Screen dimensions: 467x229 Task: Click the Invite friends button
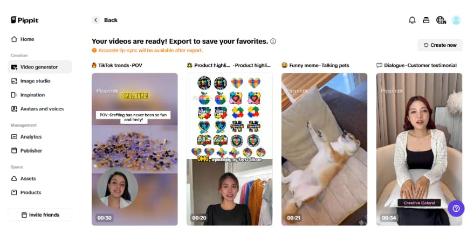click(x=40, y=215)
